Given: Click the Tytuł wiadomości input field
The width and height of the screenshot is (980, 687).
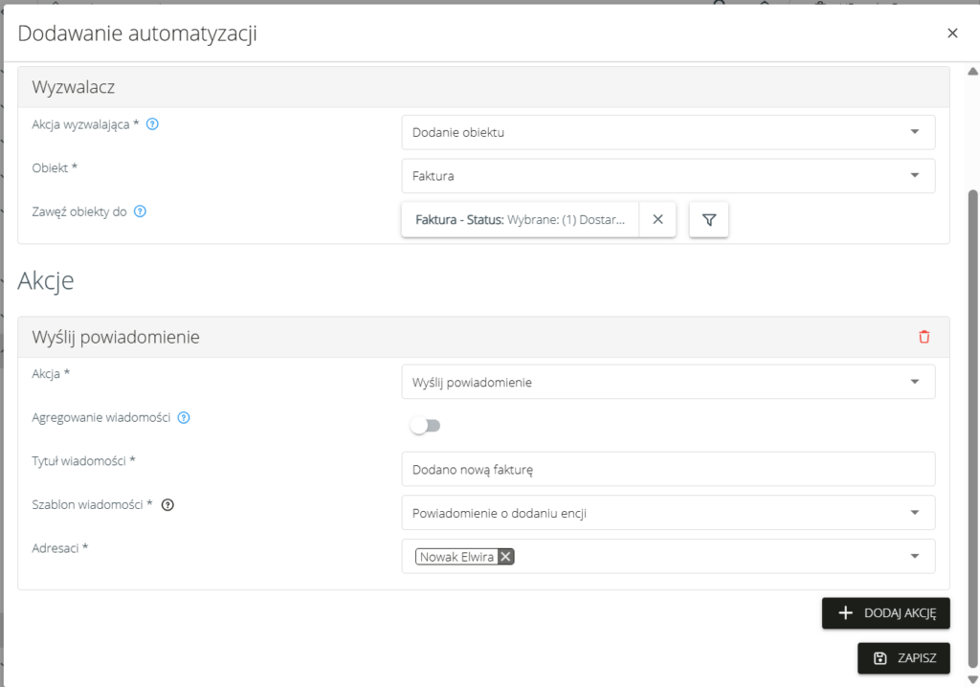Looking at the screenshot, I should pos(667,470).
